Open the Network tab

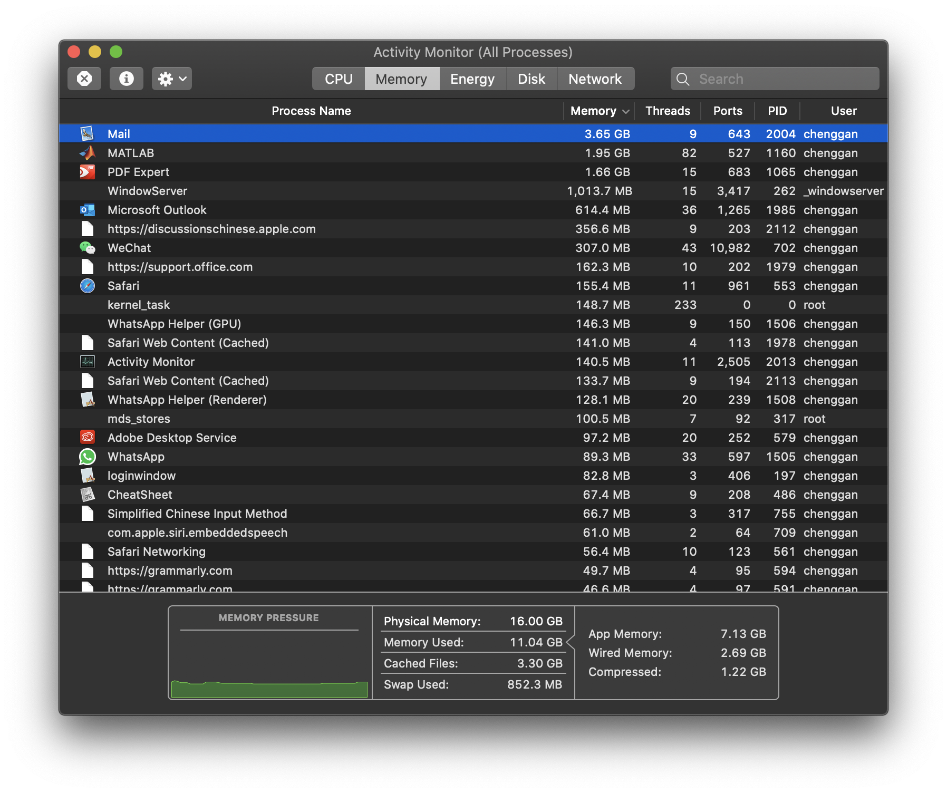[595, 79]
